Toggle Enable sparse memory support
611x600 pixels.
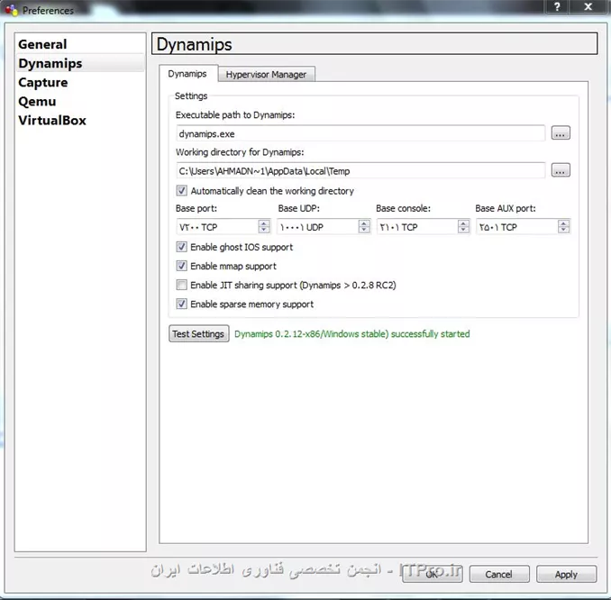[181, 304]
